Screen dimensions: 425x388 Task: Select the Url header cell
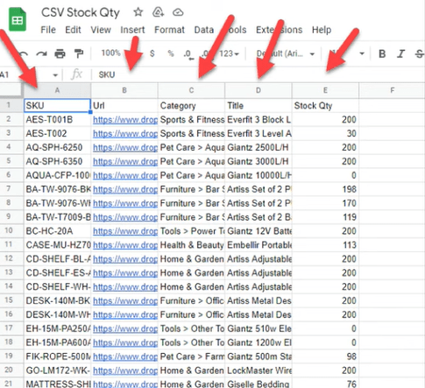[124, 105]
